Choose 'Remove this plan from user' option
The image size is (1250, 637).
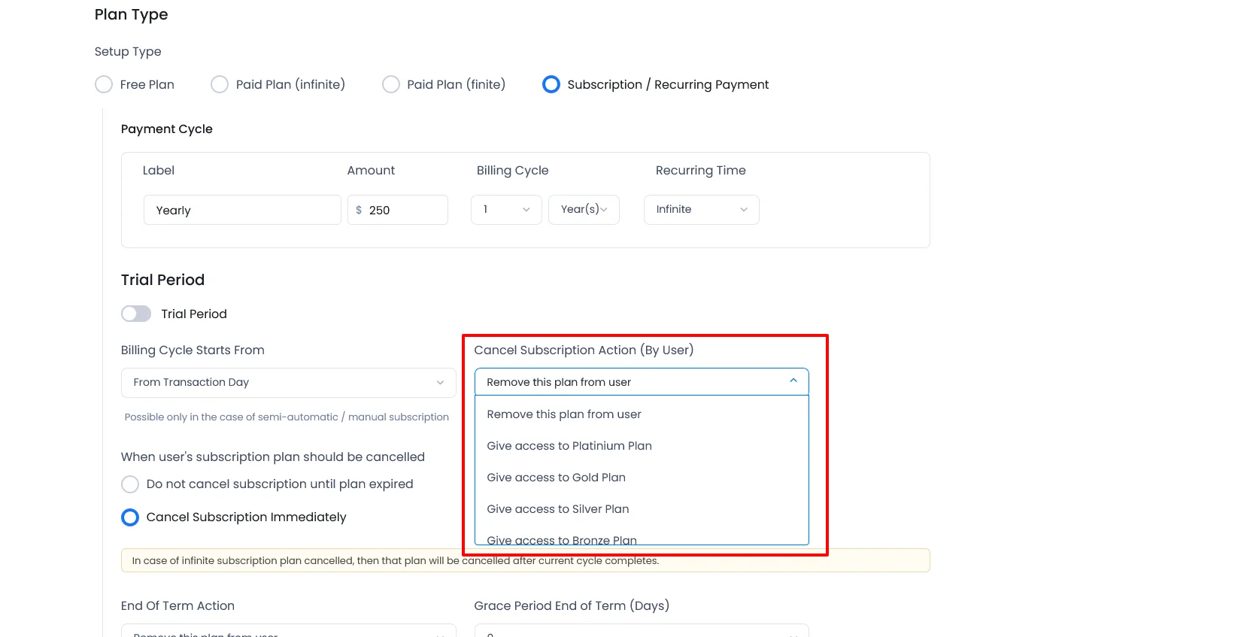click(x=564, y=414)
